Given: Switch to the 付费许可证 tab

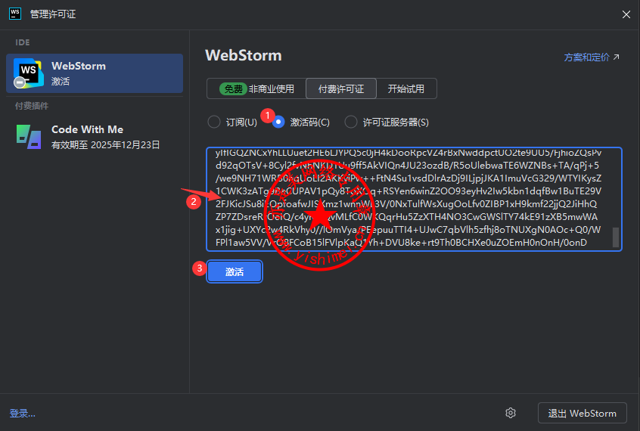Looking at the screenshot, I should [340, 88].
